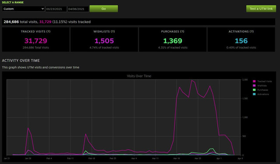This screenshot has height=164, width=280.
Task: Click the 156 activations number
Action: [x=241, y=41]
